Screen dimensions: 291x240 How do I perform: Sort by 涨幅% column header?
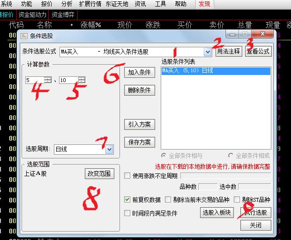pos(90,25)
